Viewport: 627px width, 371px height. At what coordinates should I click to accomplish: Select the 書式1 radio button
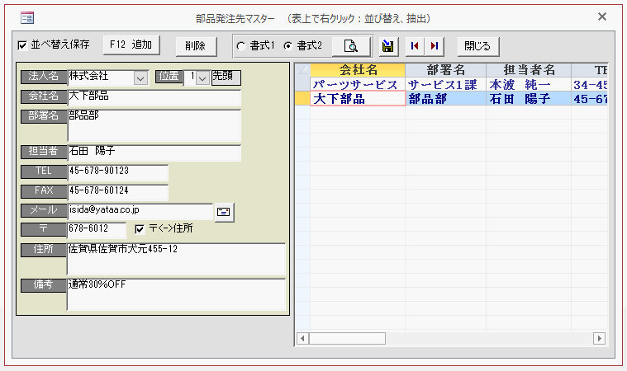click(x=240, y=46)
